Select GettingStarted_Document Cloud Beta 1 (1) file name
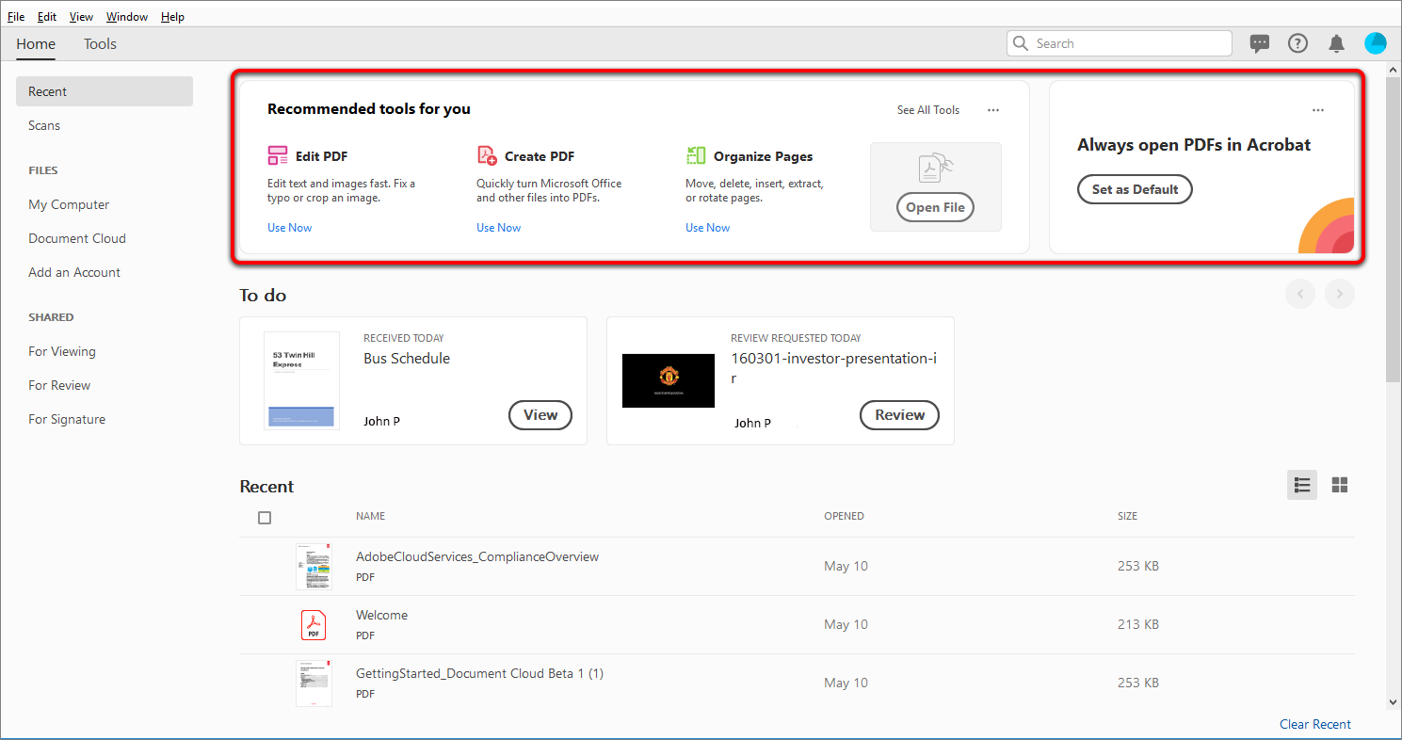This screenshot has height=740, width=1402. click(x=479, y=673)
